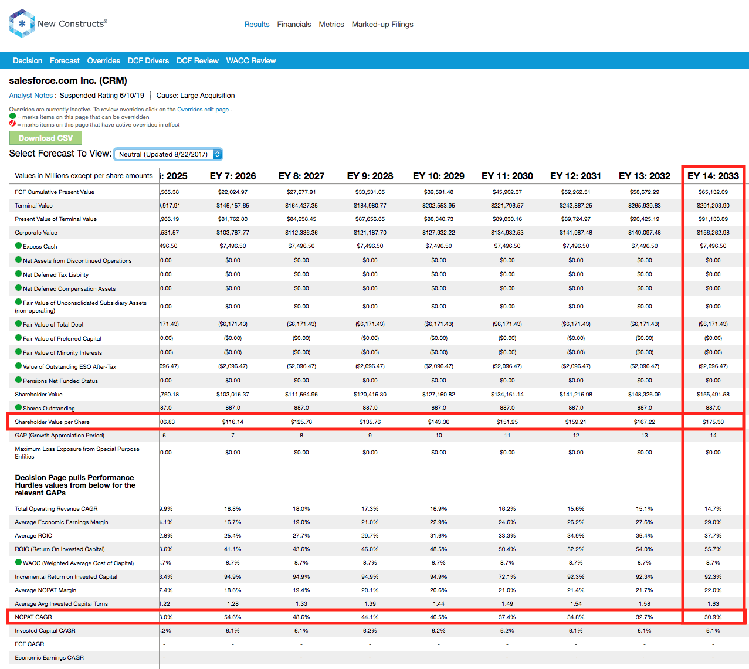Click the New Constructs hexagon logo
The image size is (749, 669).
22,23
